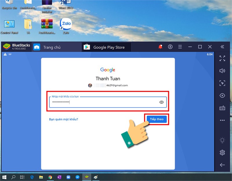This screenshot has height=181, width=232.
Task: Click the Tiếp theo button
Action: [157, 119]
